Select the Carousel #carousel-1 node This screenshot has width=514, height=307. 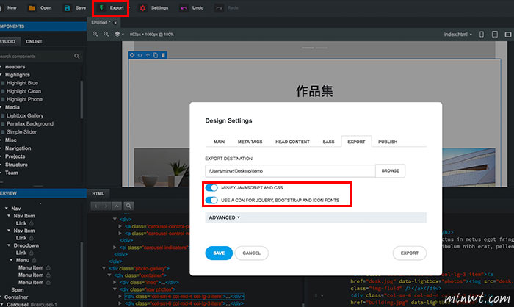coord(32,304)
